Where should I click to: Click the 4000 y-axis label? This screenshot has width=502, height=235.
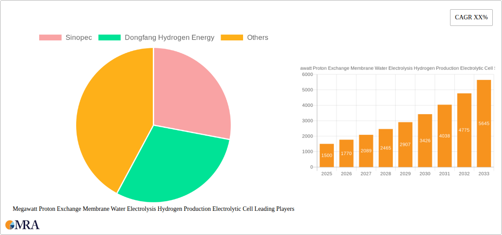[x=307, y=105]
